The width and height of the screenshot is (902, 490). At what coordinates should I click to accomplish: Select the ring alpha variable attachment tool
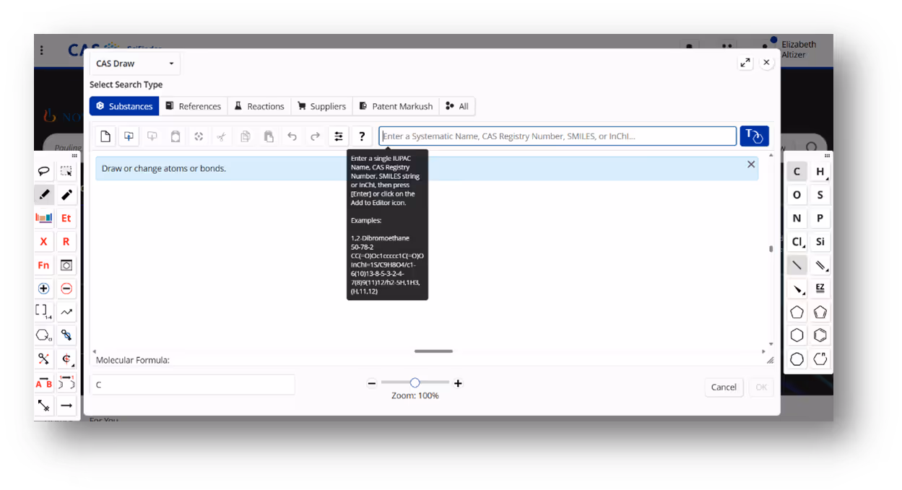click(x=43, y=336)
